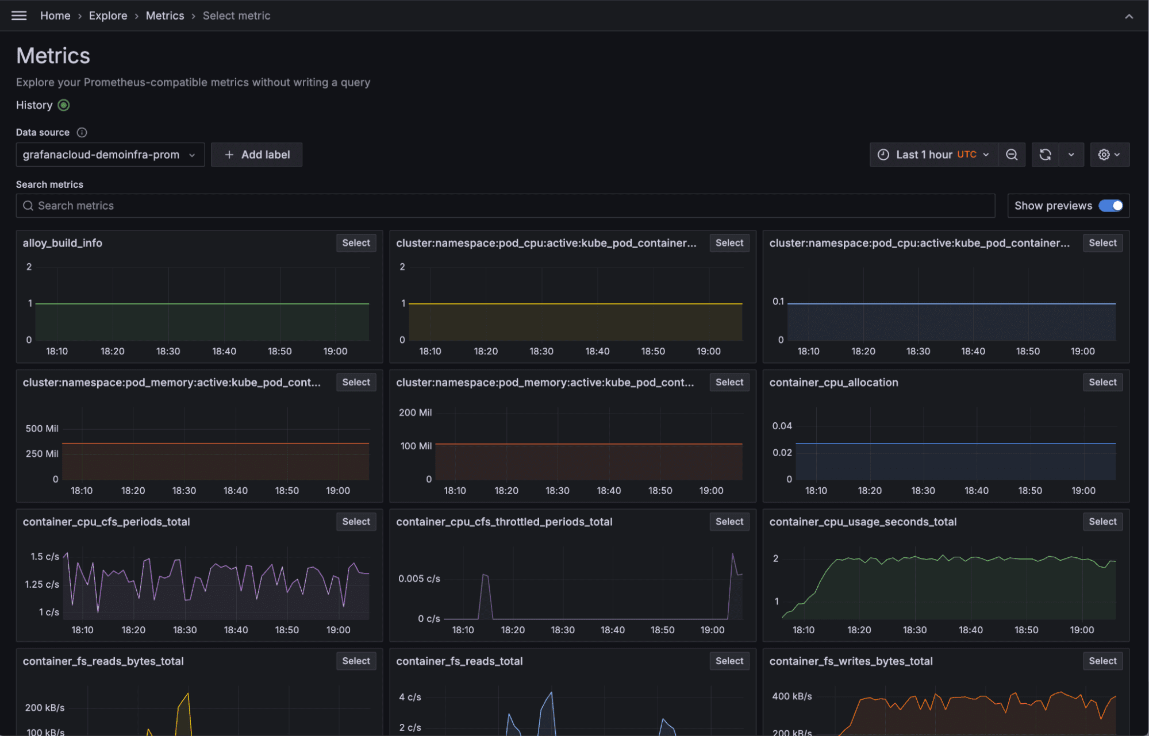Open the Last 1 hour time range picker
This screenshot has width=1149, height=736.
tap(934, 155)
